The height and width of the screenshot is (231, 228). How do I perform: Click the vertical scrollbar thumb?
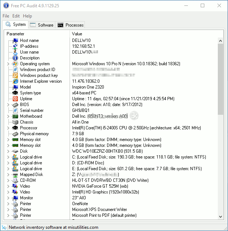(220, 79)
